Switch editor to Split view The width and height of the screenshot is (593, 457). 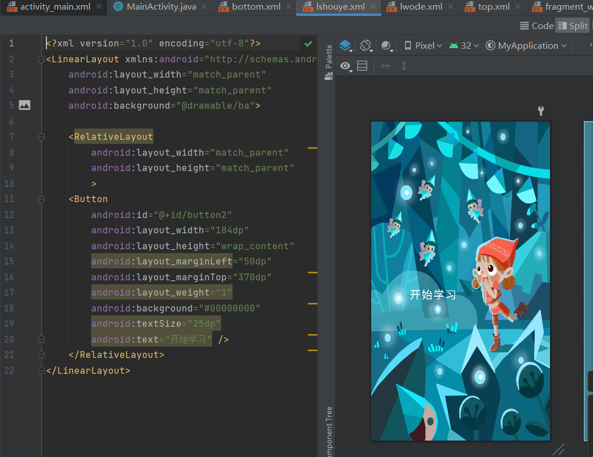573,25
